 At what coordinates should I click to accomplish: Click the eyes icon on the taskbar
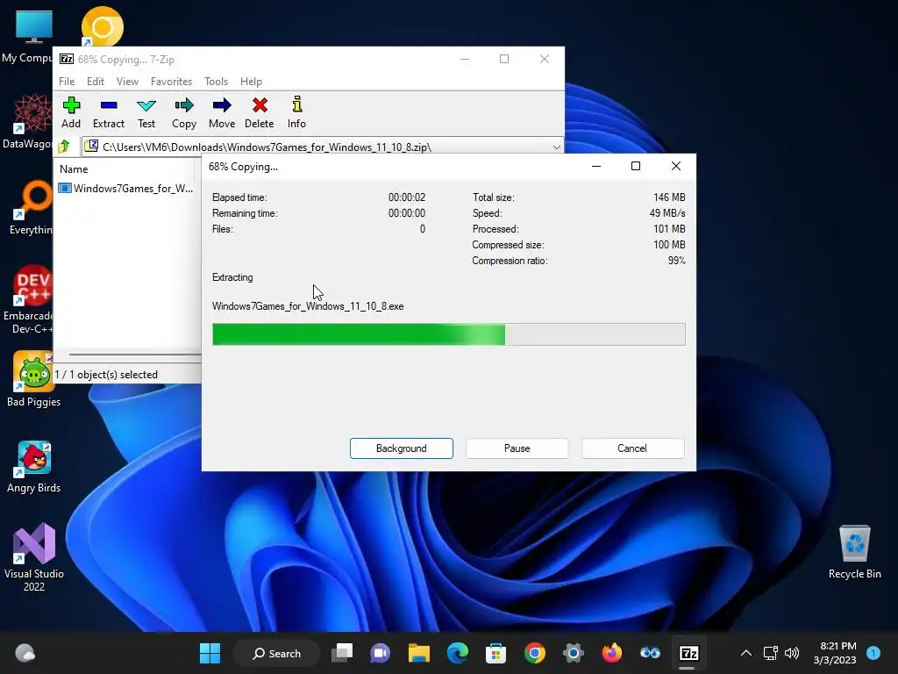[650, 653]
